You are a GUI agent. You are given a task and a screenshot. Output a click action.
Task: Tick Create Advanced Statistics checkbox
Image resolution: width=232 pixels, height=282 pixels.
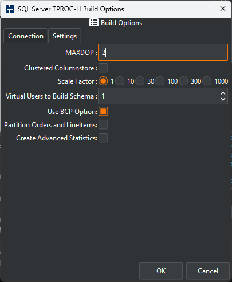click(x=103, y=138)
